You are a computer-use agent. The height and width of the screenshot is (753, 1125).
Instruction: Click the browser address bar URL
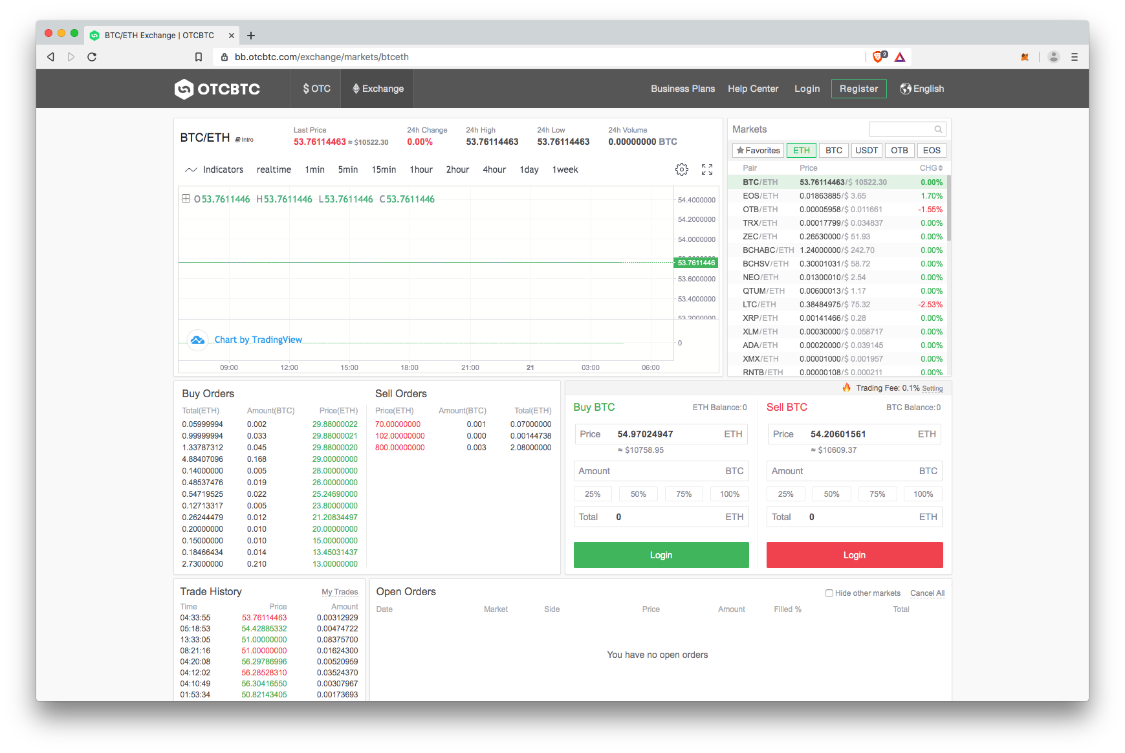click(x=322, y=57)
